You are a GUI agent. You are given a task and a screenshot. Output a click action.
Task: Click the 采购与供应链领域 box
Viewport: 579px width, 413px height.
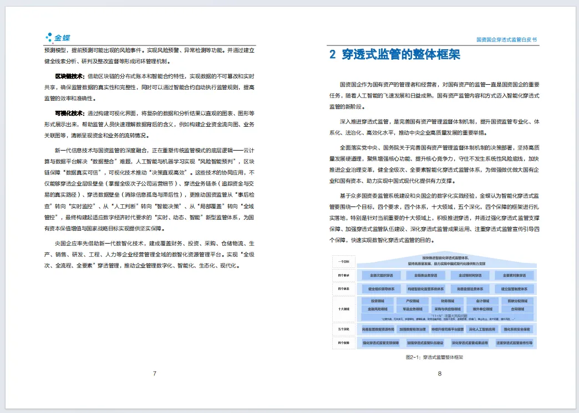click(448, 309)
